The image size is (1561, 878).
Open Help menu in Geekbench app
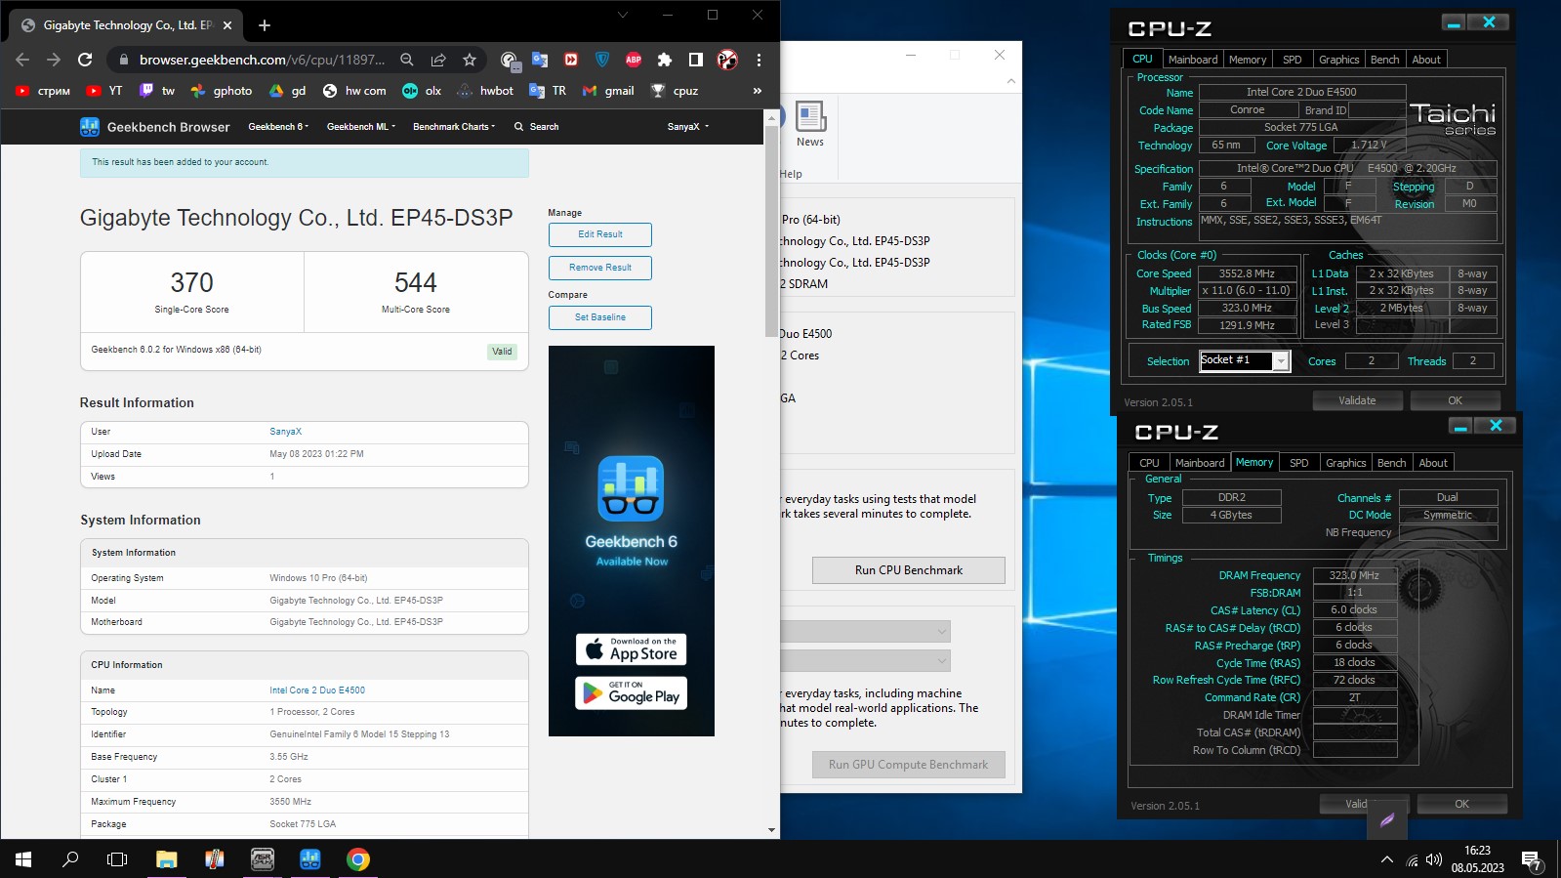point(791,174)
